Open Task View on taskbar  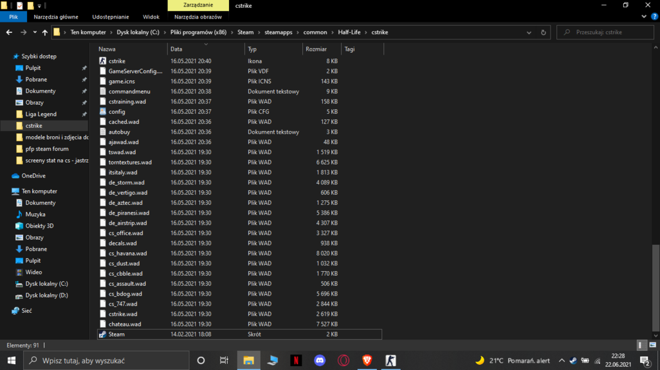(x=224, y=360)
